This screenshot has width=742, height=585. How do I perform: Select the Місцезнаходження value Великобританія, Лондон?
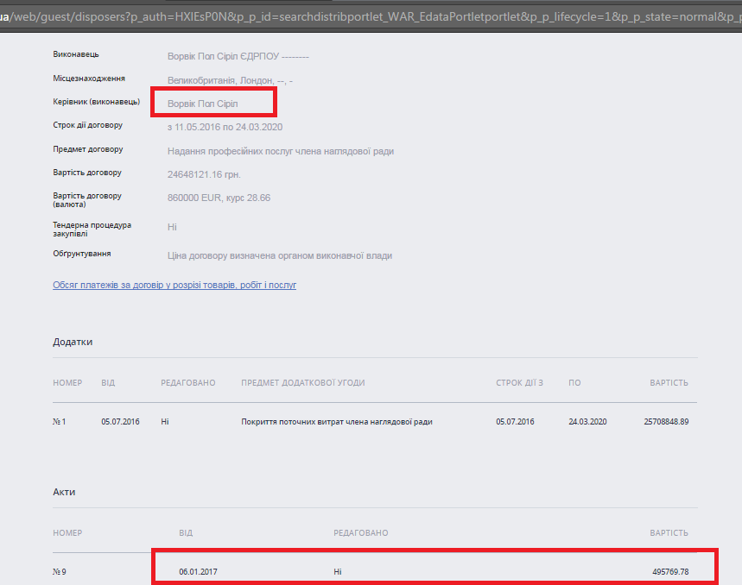[231, 80]
